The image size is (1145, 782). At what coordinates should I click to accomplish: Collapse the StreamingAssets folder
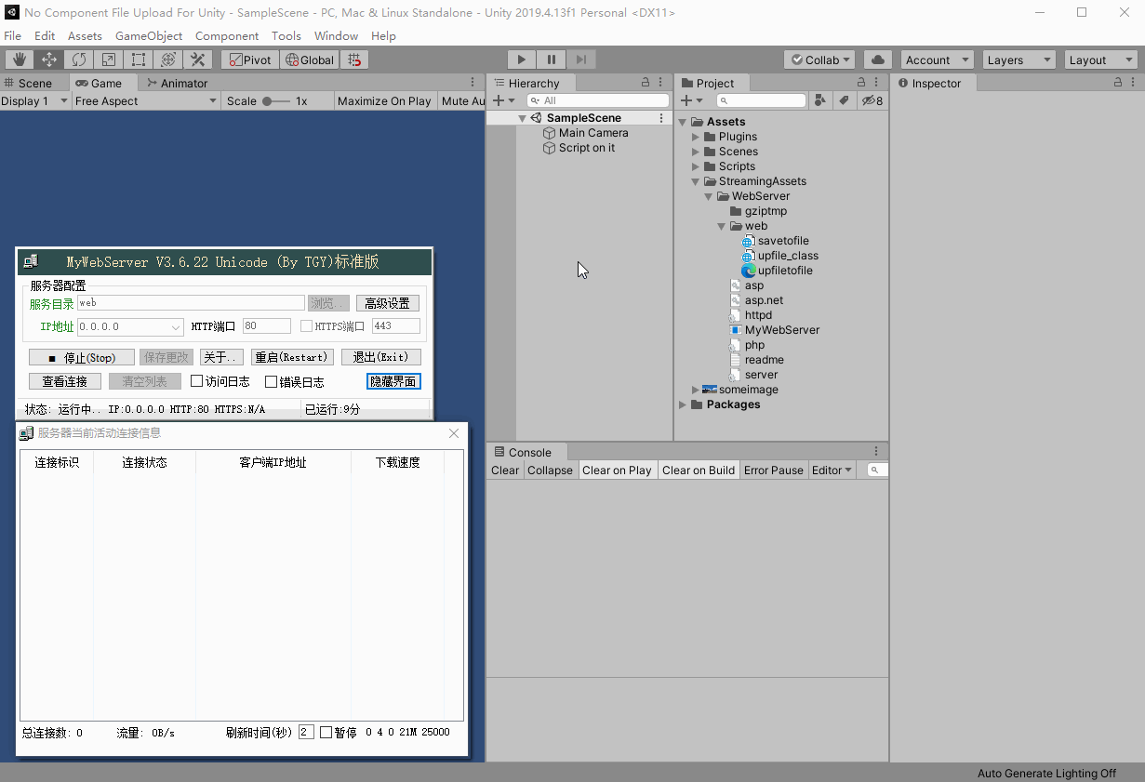pos(695,181)
